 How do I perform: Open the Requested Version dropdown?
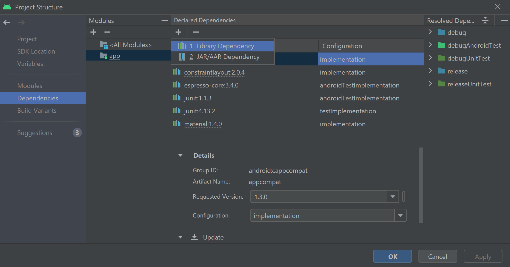393,196
